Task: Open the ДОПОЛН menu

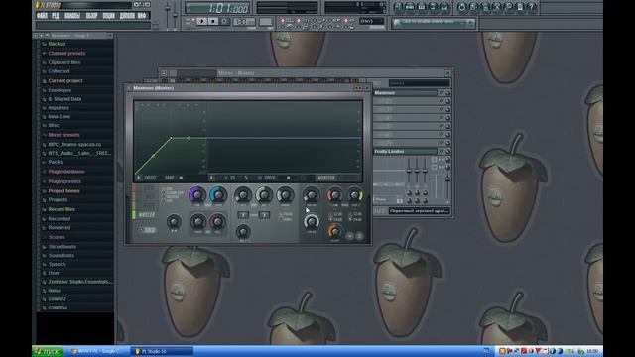Action: pyautogui.click(x=127, y=16)
